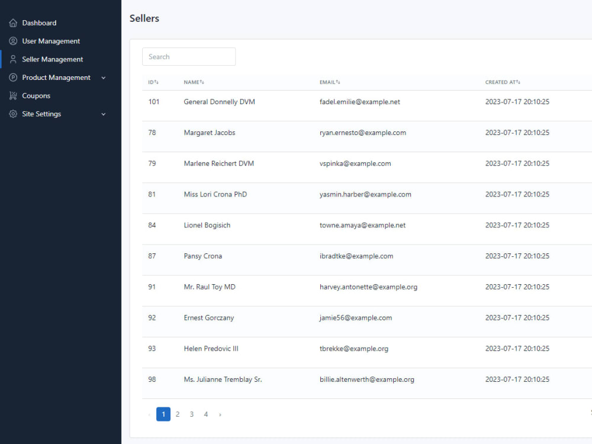Click the ID cell 78
The width and height of the screenshot is (592, 444).
152,133
